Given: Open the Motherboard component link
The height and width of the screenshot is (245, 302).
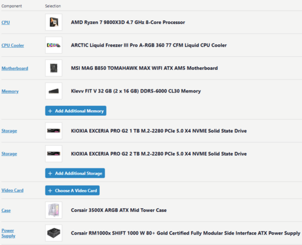Looking at the screenshot, I should point(15,68).
